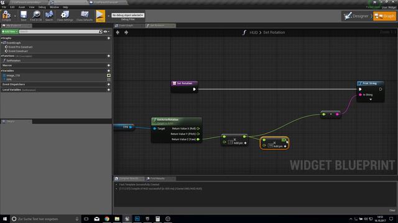The width and height of the screenshot is (398, 223).
Task: Click Add pin on the selected multiply node
Action: pos(280,146)
